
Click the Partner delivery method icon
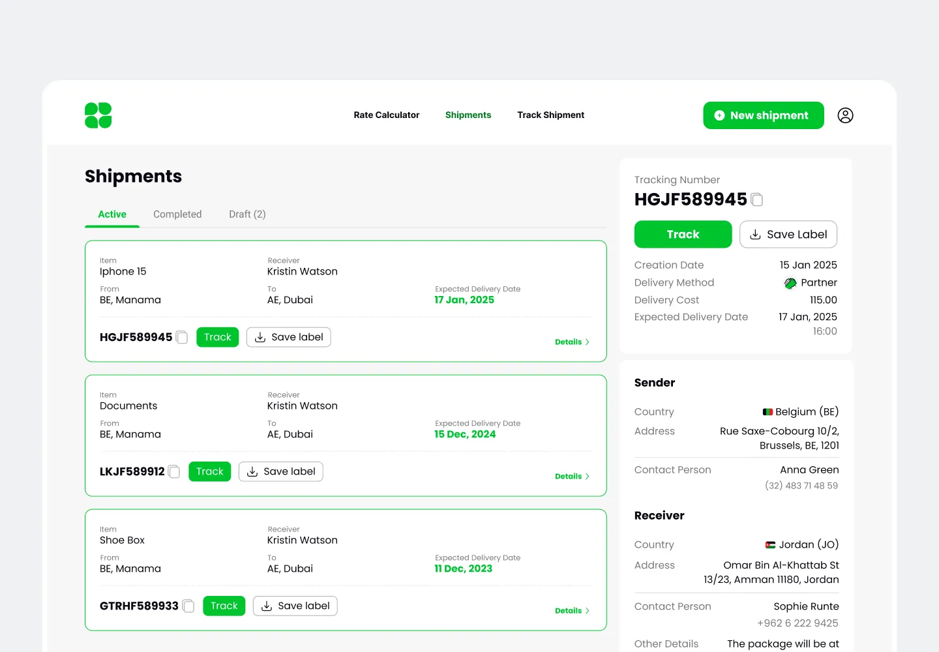(x=790, y=283)
